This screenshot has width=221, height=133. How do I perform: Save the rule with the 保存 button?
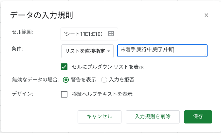coord(198,116)
